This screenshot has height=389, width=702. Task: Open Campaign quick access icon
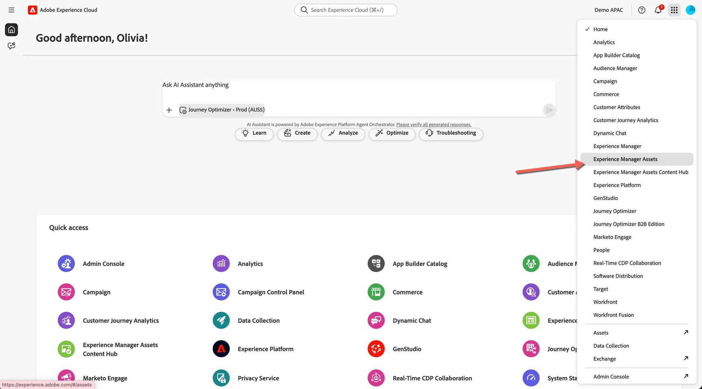(66, 292)
